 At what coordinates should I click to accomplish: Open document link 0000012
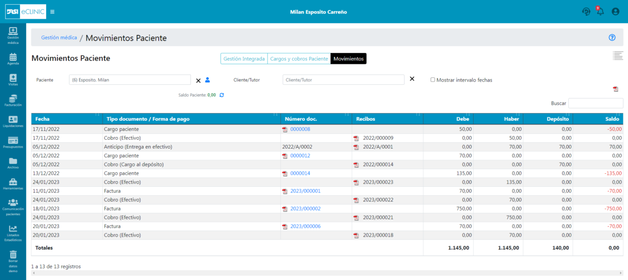[300, 156]
